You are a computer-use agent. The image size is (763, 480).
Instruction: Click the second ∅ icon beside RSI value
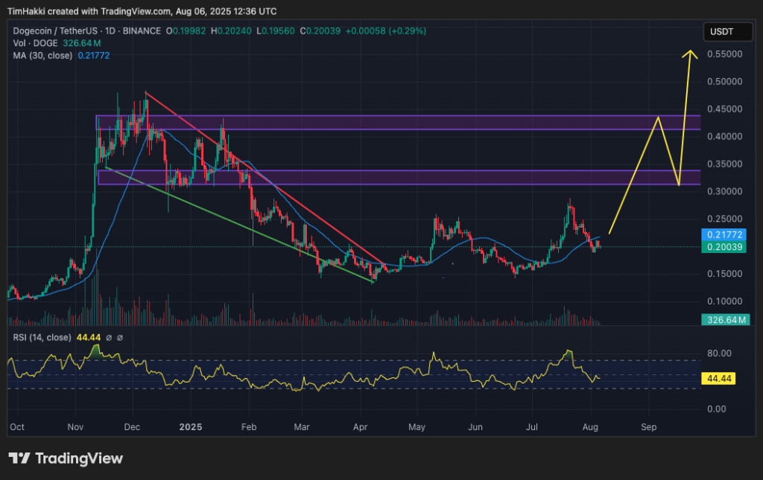(x=119, y=337)
